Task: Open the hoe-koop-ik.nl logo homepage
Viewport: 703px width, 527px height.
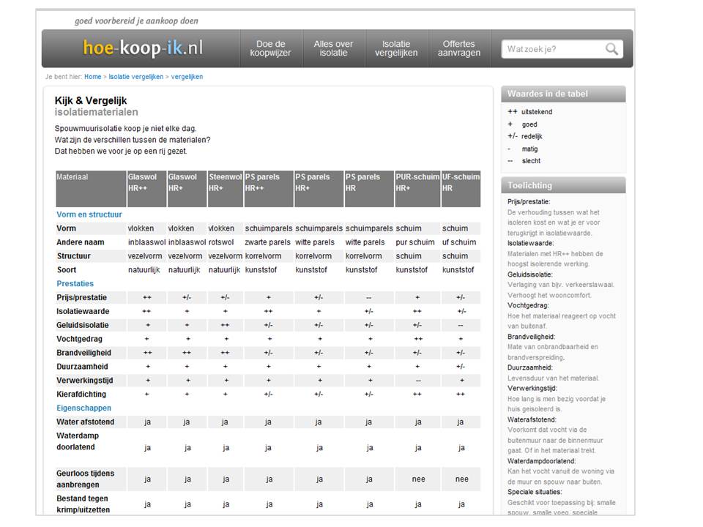Action: pyautogui.click(x=143, y=48)
